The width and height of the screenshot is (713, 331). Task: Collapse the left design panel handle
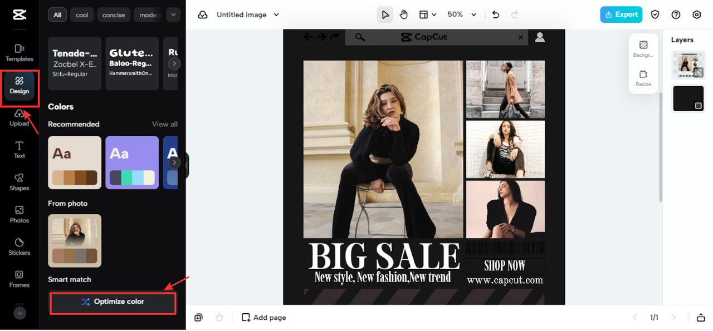pyautogui.click(x=187, y=165)
